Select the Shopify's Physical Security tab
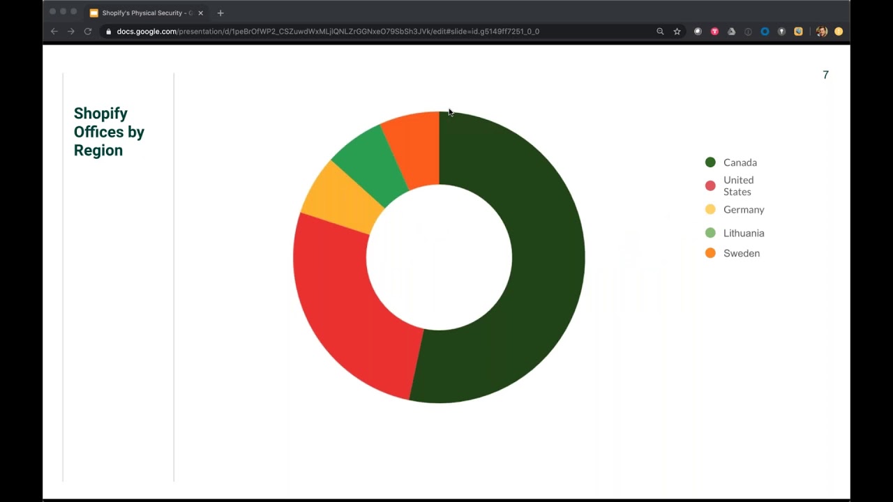Image resolution: width=893 pixels, height=502 pixels. (x=146, y=13)
